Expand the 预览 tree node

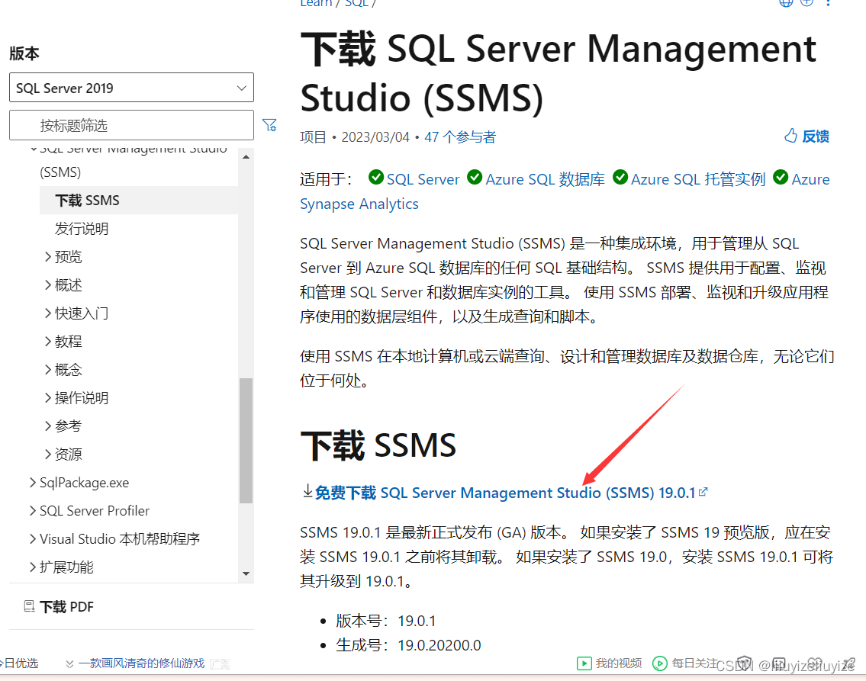[48, 257]
